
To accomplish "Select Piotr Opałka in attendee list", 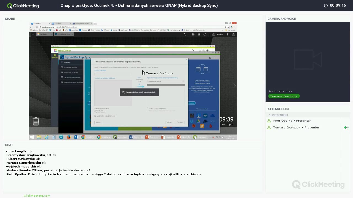I will coord(292,120).
